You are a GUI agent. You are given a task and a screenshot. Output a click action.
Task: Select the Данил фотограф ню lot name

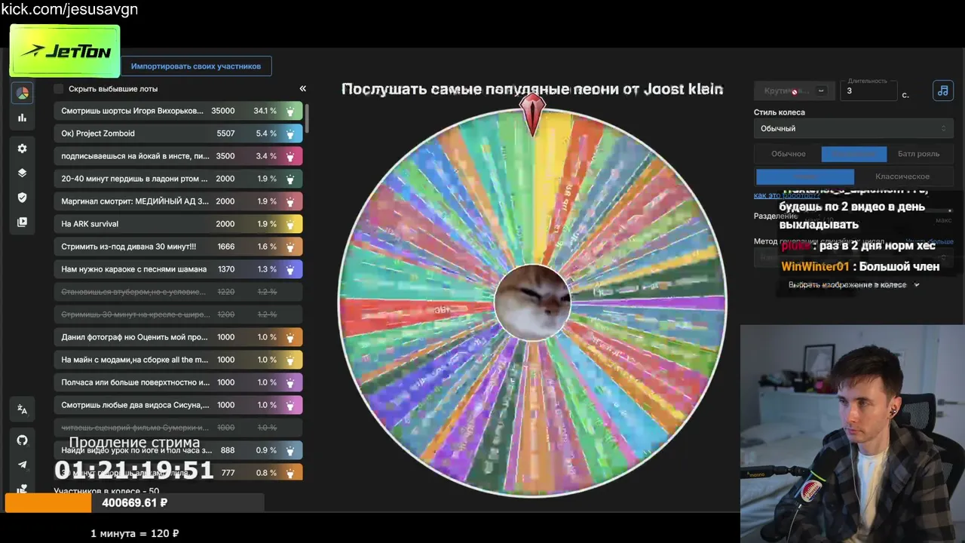134,337
